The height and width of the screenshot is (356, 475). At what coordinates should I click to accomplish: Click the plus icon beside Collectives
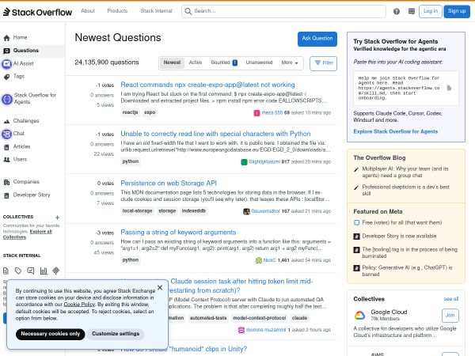point(57,218)
